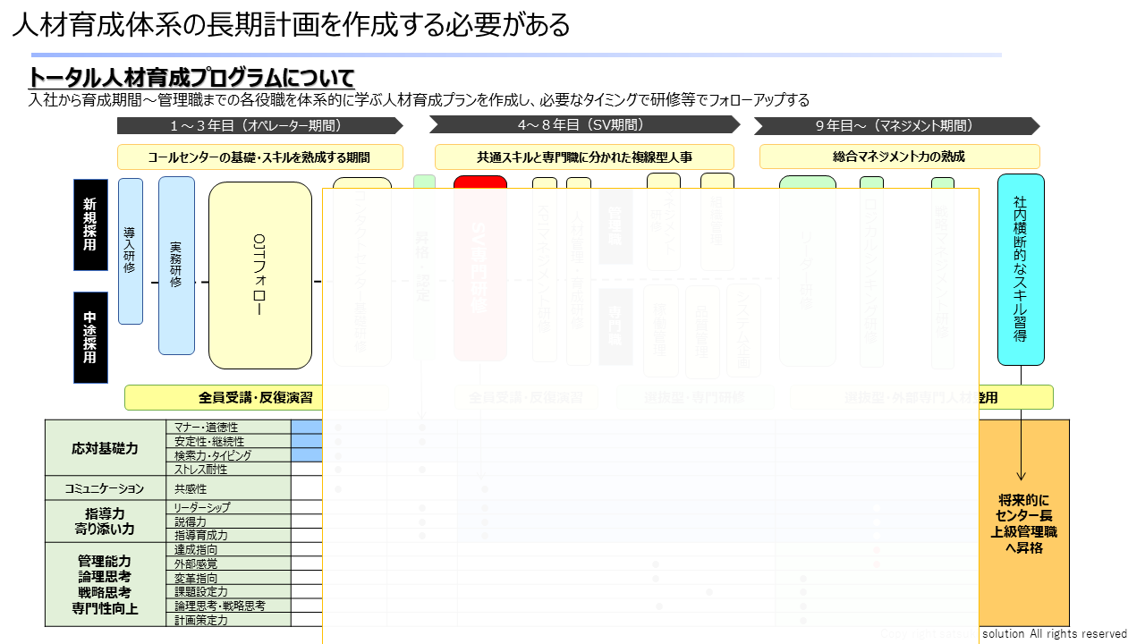Click the 中途採用 black label box
The height and width of the screenshot is (644, 1145).
coord(90,337)
